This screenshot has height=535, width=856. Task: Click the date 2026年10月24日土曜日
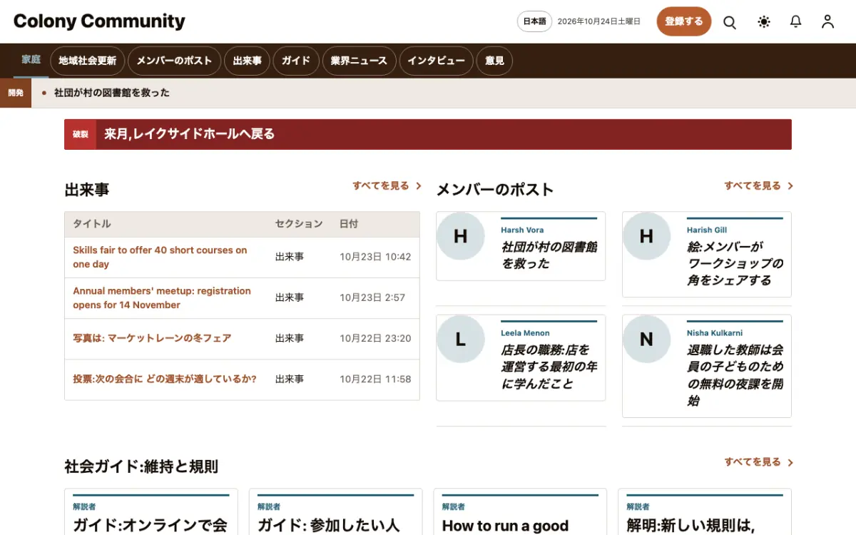(x=599, y=21)
